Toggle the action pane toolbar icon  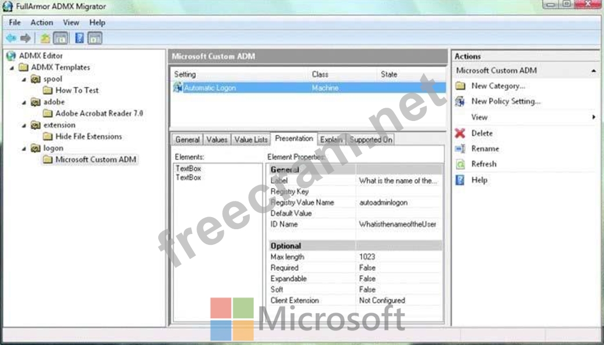(x=94, y=38)
